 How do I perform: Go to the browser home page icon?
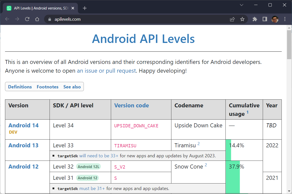(x=37, y=19)
